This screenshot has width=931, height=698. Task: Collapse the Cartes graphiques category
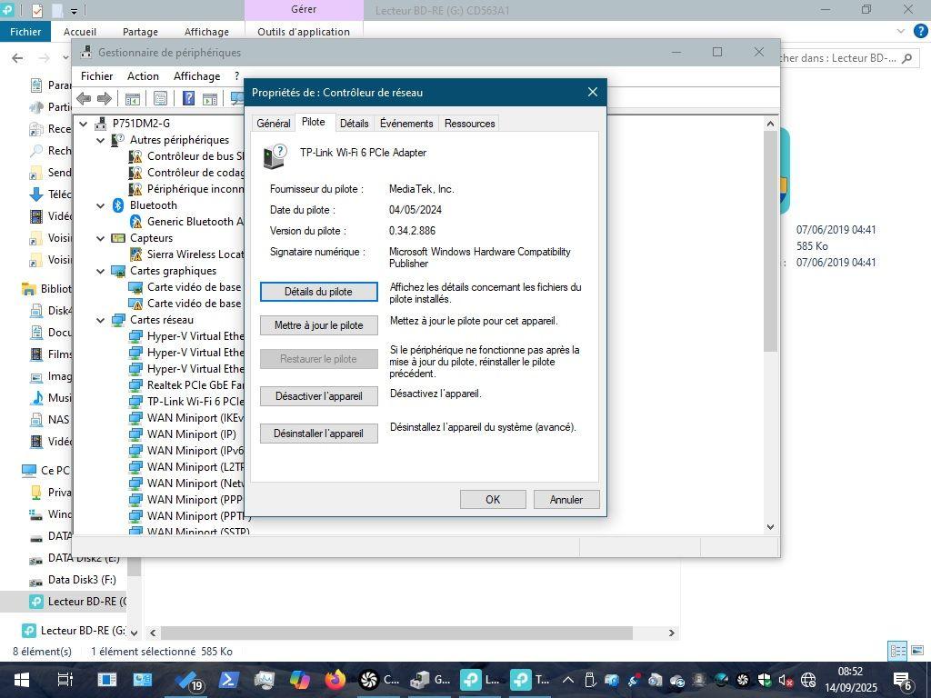pyautogui.click(x=102, y=271)
